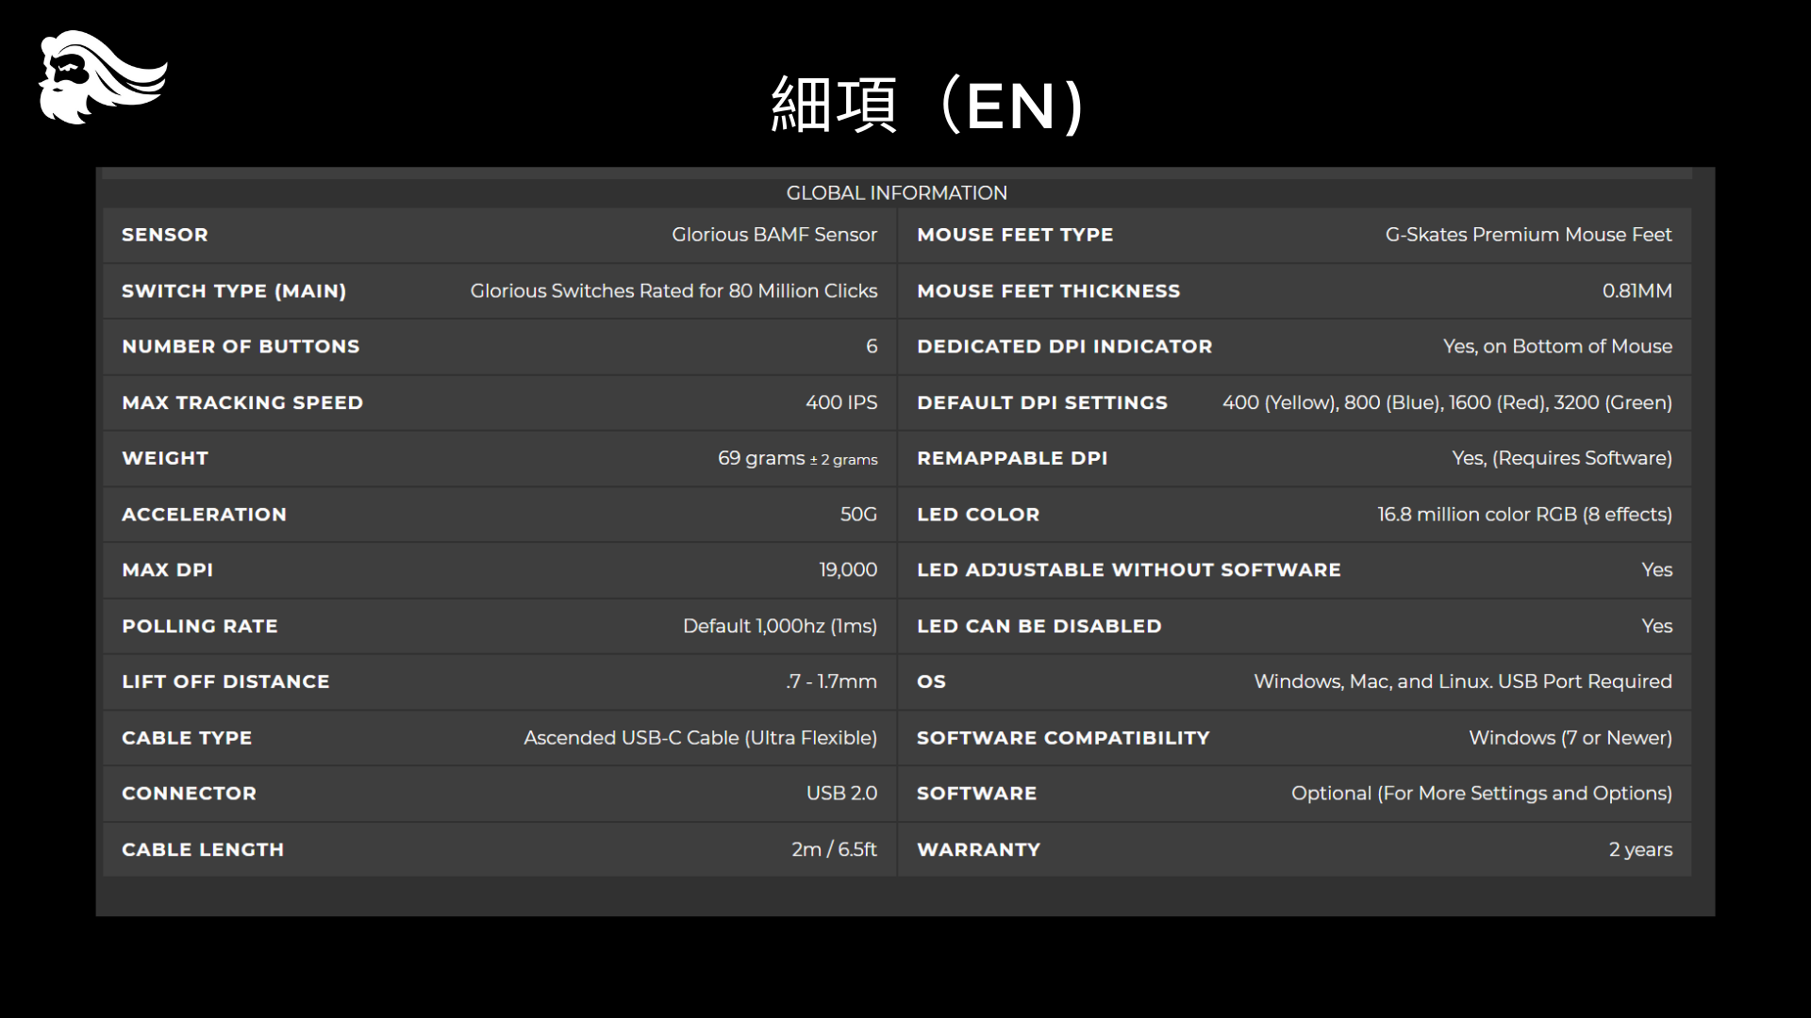Click the DEFAULT DPI SETTINGS values

pyautogui.click(x=1447, y=402)
